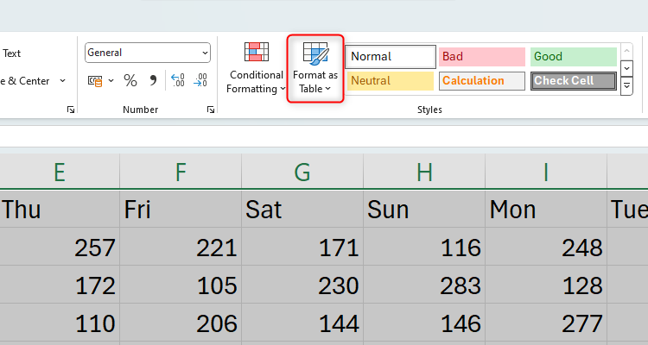The image size is (648, 345).
Task: Decrease decimal places
Action: (x=200, y=80)
